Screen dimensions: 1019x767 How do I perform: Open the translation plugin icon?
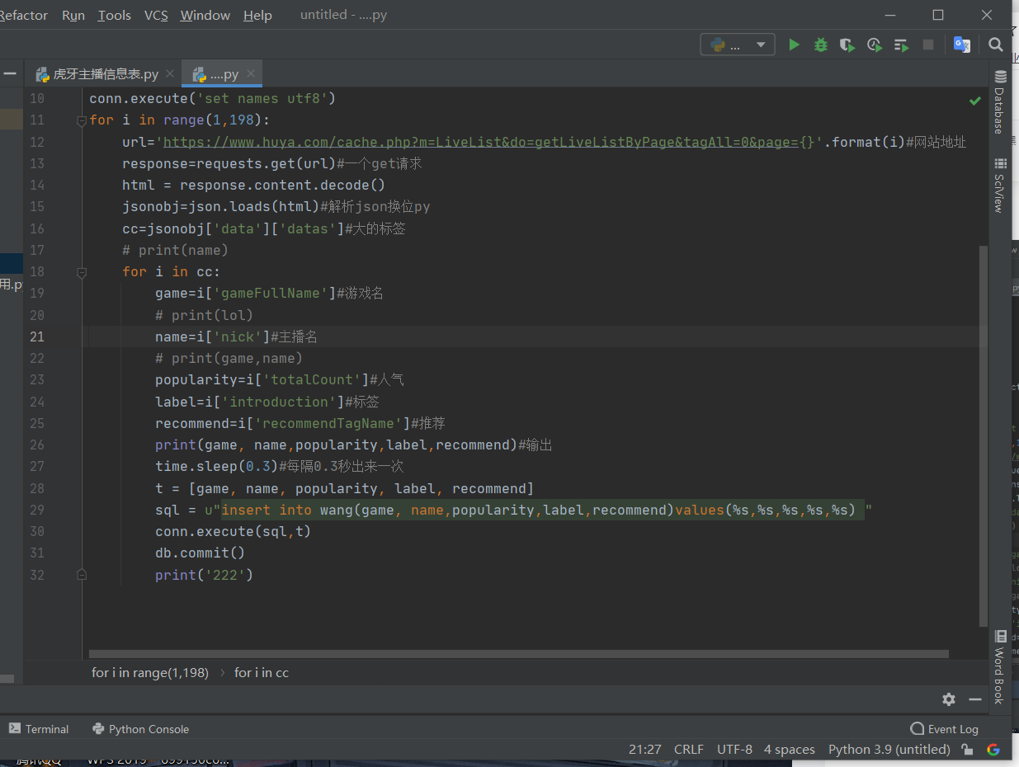click(961, 45)
